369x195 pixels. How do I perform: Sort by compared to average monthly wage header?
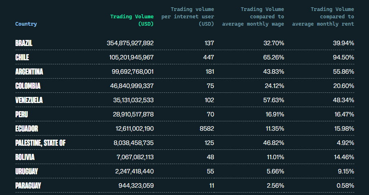[253, 16]
